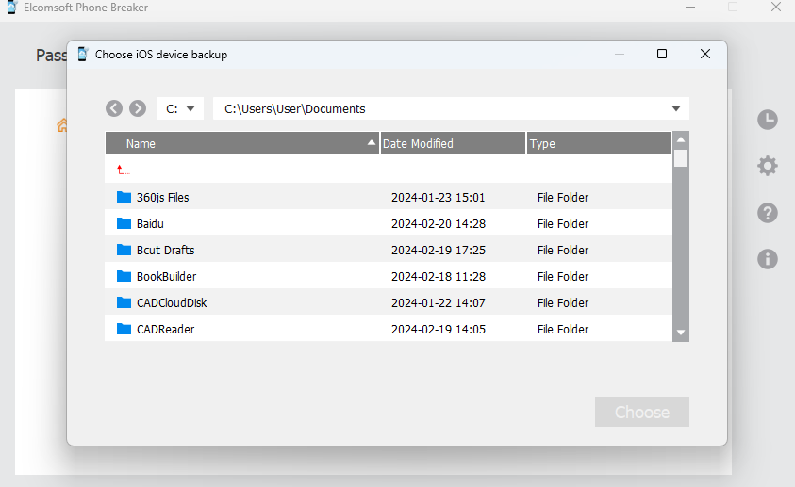
Task: Go up to the parent directory via red arrow
Action: click(x=123, y=170)
